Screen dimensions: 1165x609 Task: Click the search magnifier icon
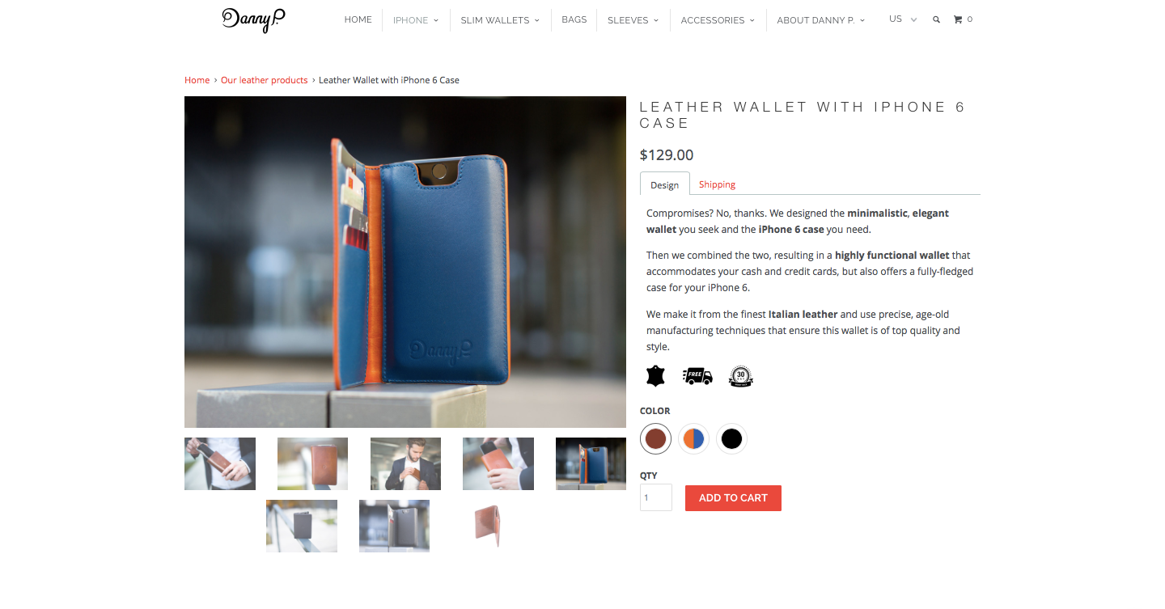click(x=936, y=19)
